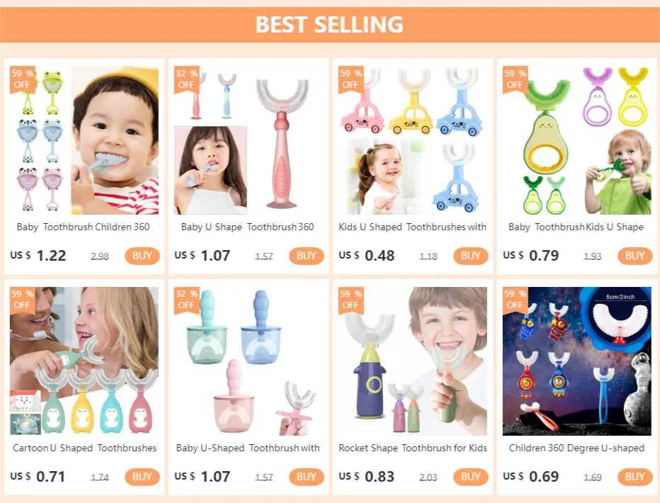Screen dimensions: 660x503
Task: Open the avocado toothbrush product image
Action: 576,140
